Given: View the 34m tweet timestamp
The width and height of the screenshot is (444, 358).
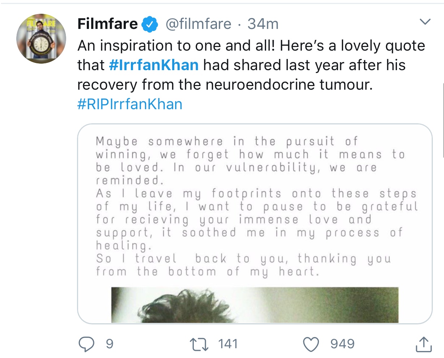Looking at the screenshot, I should click(263, 24).
